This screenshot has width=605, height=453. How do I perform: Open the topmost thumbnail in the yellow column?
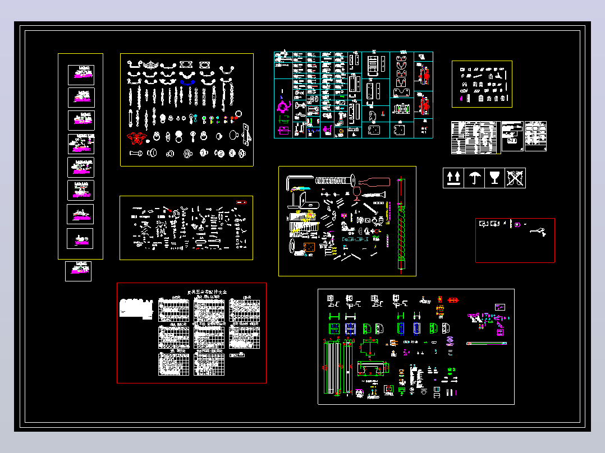[x=81, y=75]
